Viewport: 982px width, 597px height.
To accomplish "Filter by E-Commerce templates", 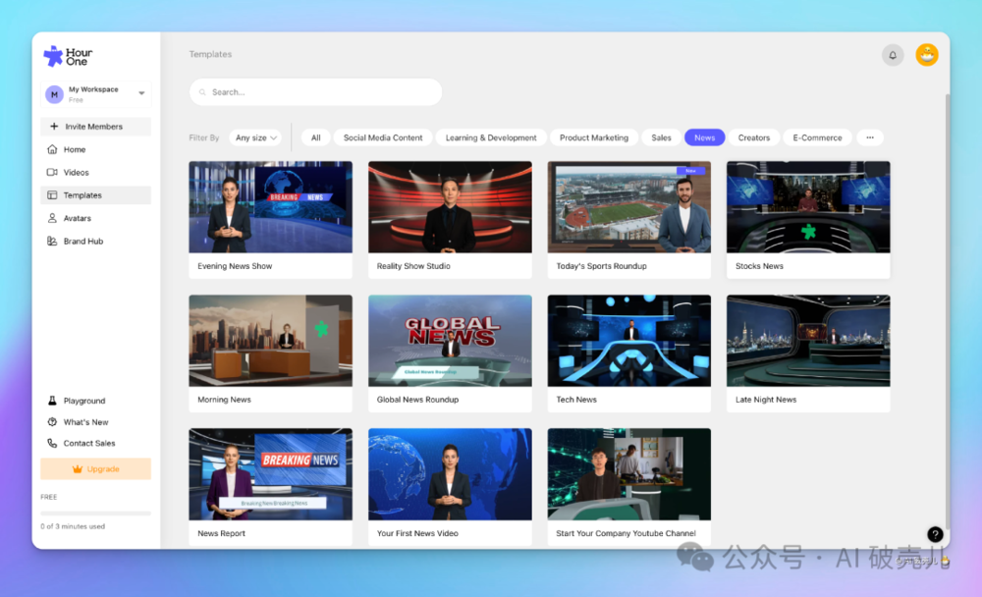I will [817, 137].
